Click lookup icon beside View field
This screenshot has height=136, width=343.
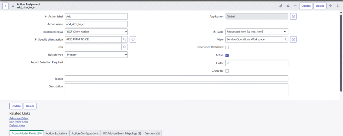tap(285, 40)
